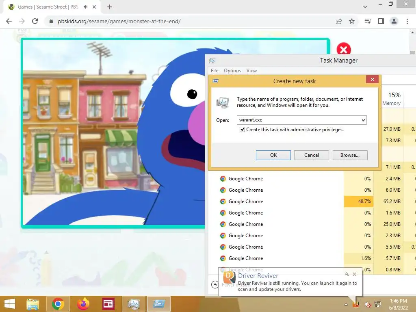Click the share page icon in address bar
416x312 pixels.
(339, 21)
